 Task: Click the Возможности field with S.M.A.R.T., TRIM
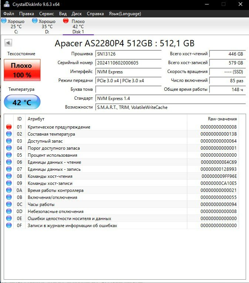(171, 107)
